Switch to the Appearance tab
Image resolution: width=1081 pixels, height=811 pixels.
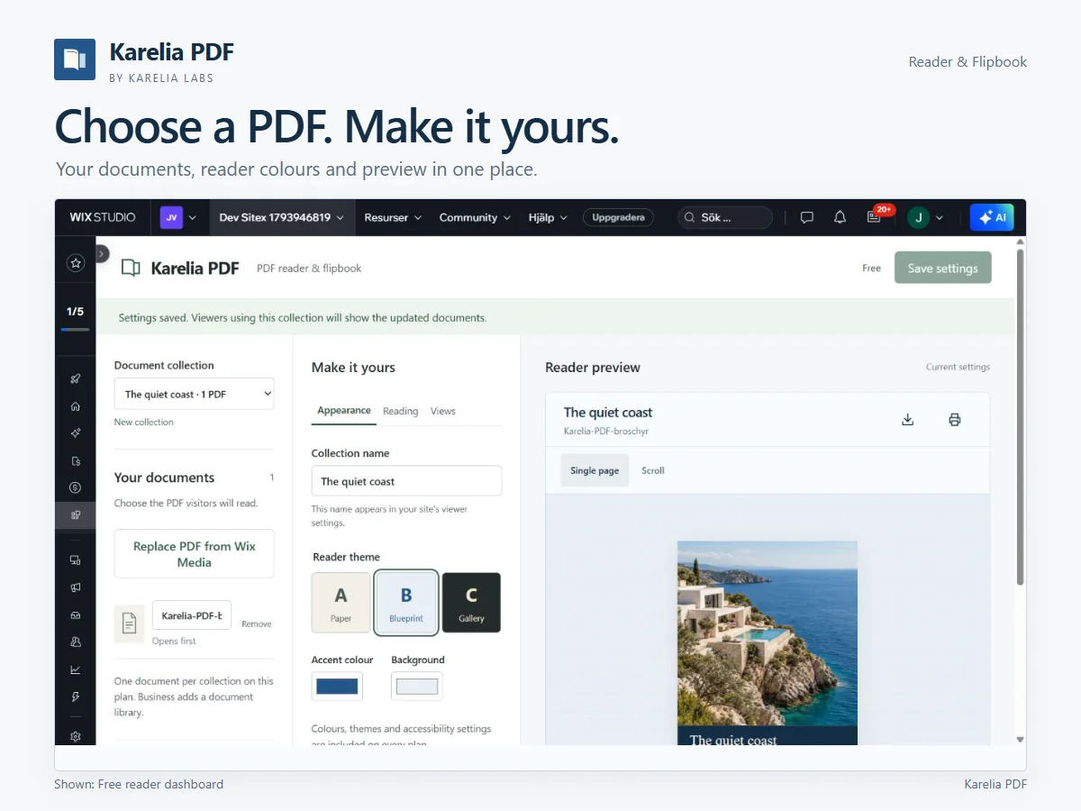click(344, 411)
